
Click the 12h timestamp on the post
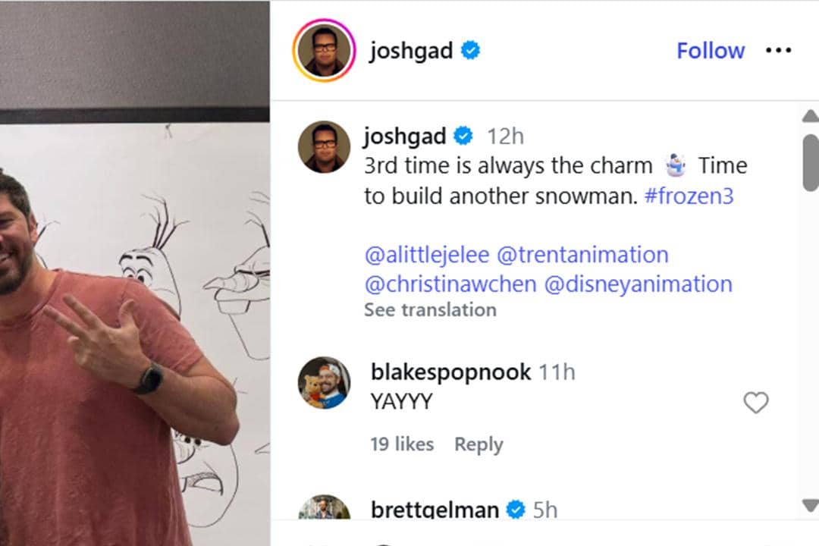(x=507, y=136)
